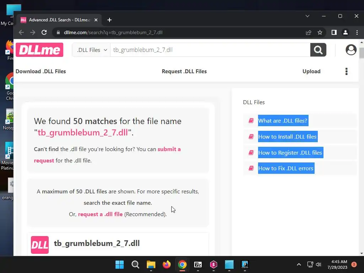The width and height of the screenshot is (364, 273).
Task: Expand the .DLL Files search type dropdown
Action: 91,50
